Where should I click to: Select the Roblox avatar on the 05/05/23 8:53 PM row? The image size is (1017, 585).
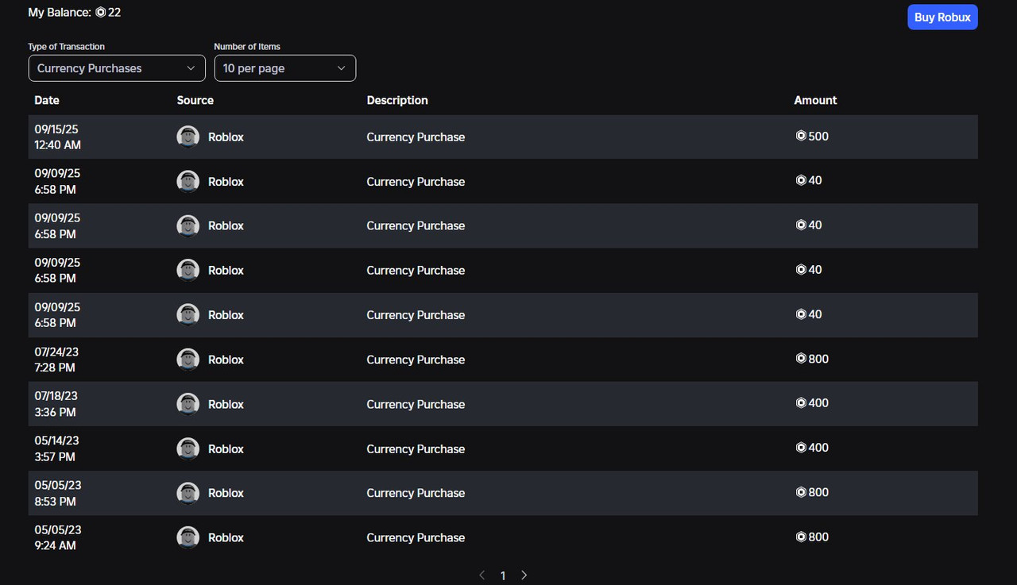coord(188,493)
